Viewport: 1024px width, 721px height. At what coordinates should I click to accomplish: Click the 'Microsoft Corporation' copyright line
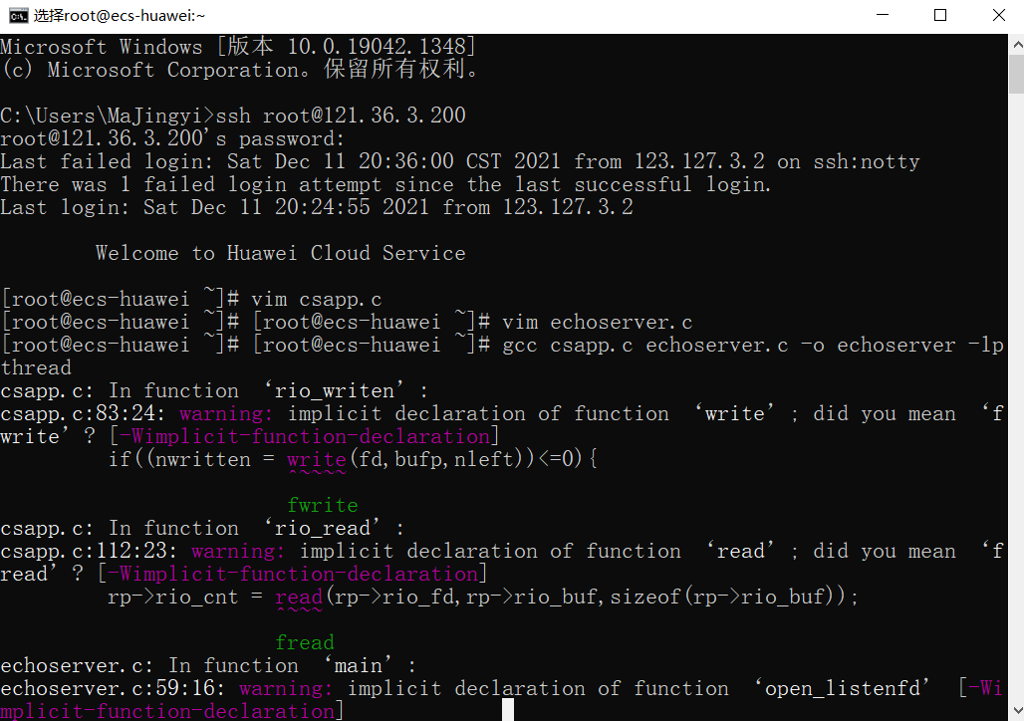[240, 70]
